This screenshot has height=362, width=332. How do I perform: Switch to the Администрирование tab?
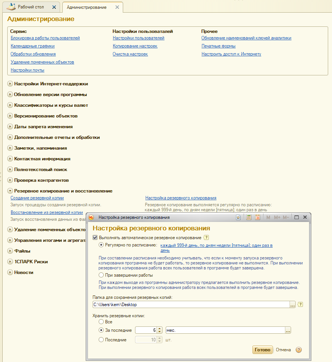tap(87, 7)
